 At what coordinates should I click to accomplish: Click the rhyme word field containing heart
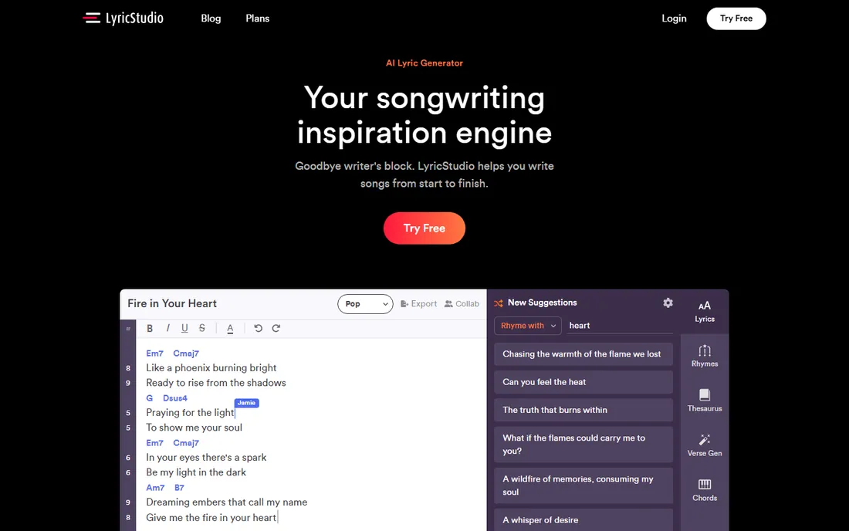pos(620,325)
